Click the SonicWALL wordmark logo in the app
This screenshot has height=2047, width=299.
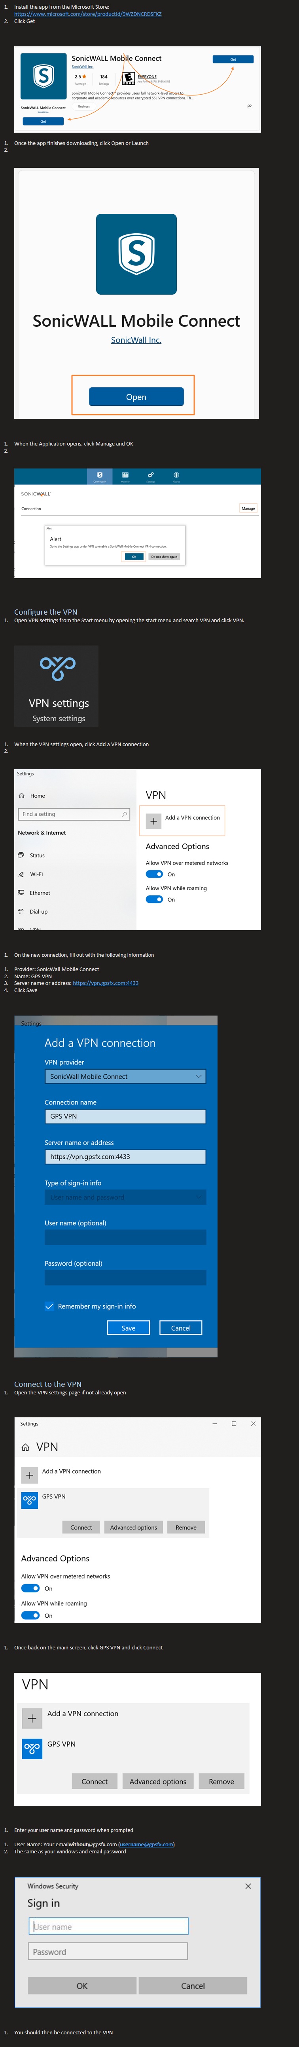pyautogui.click(x=36, y=494)
